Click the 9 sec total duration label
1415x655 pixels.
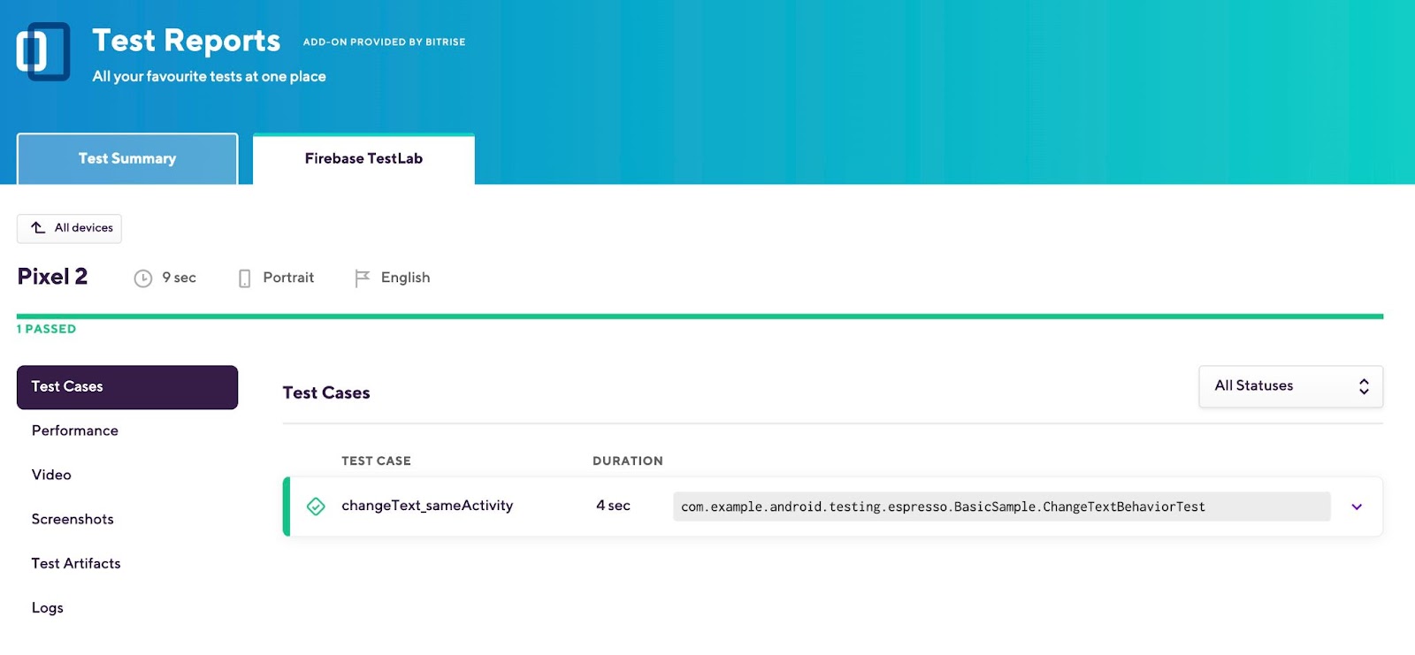click(180, 278)
